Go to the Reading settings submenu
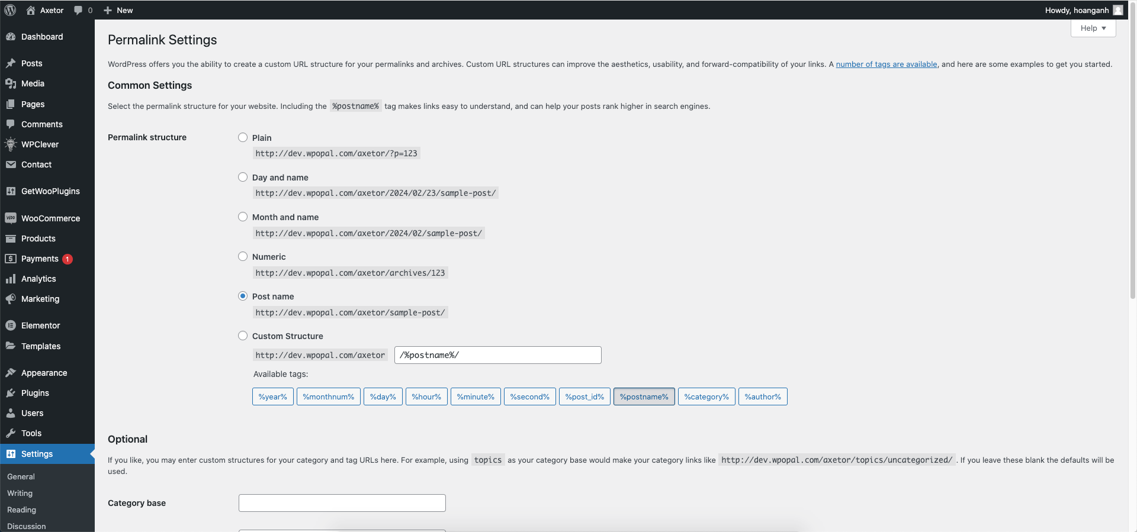1137x532 pixels. pos(22,510)
